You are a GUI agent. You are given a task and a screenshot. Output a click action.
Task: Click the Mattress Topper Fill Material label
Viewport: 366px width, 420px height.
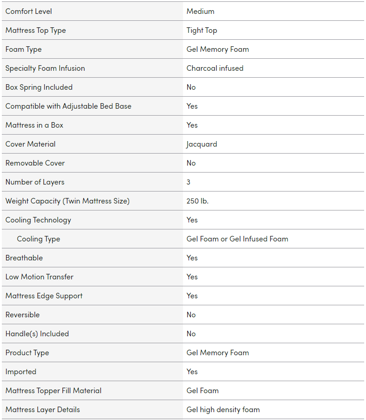click(x=53, y=390)
